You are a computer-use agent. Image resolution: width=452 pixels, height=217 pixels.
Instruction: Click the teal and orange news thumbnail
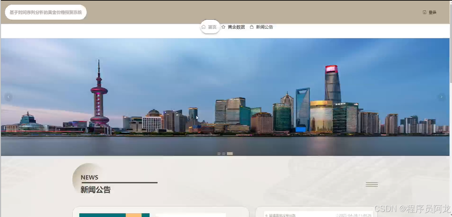pos(114,215)
